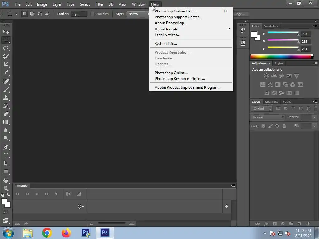Click the foreground color swatch in Color panel
Screen dimensions: 319x239
pos(254,35)
